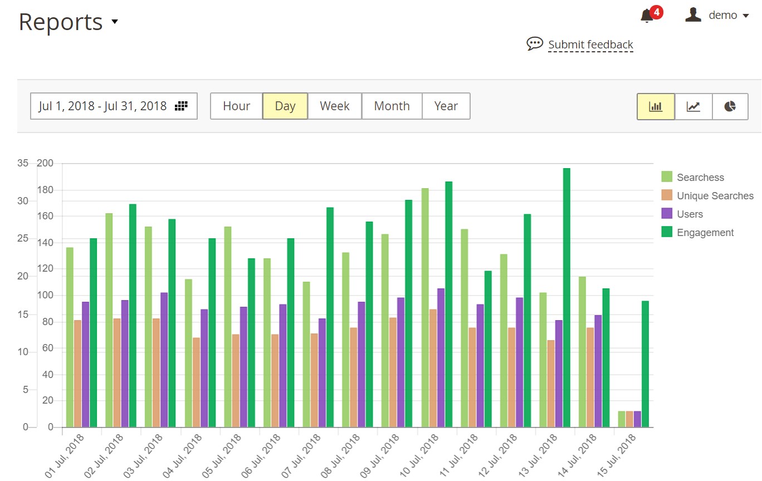
Task: Click the red notification count badge
Action: (x=656, y=12)
